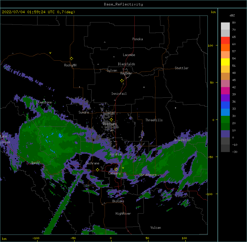Select the magenta 42 dBZ legend swatch

(x=225, y=91)
